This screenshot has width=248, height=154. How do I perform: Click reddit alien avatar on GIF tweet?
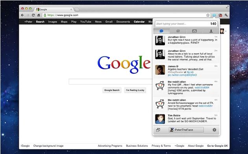click(160, 85)
